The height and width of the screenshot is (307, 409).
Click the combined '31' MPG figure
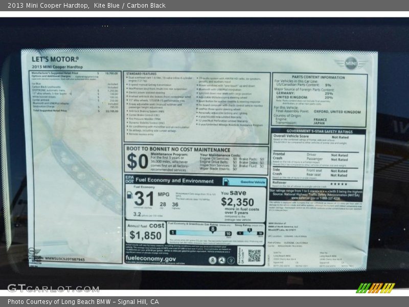pos(144,199)
